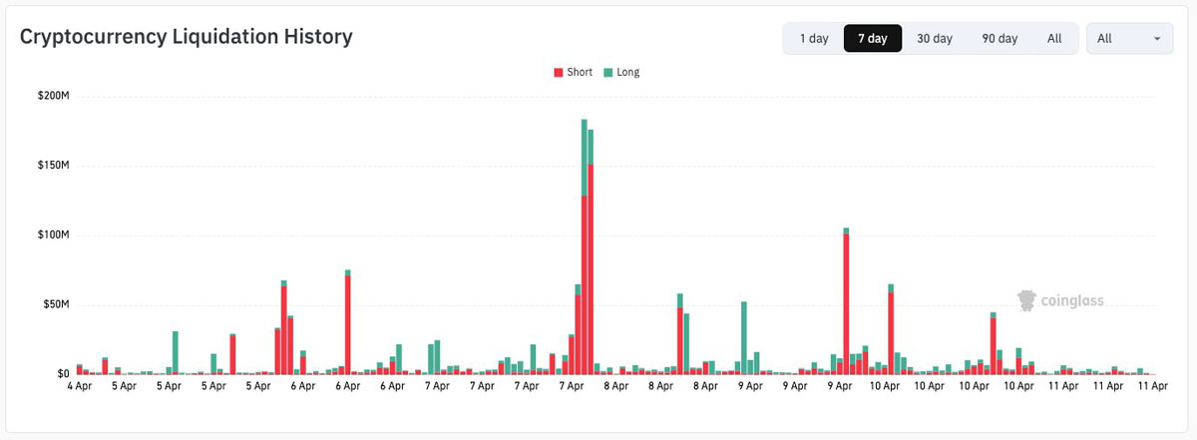Image resolution: width=1197 pixels, height=440 pixels.
Task: Switch to the 90 day range
Action: [x=999, y=38]
